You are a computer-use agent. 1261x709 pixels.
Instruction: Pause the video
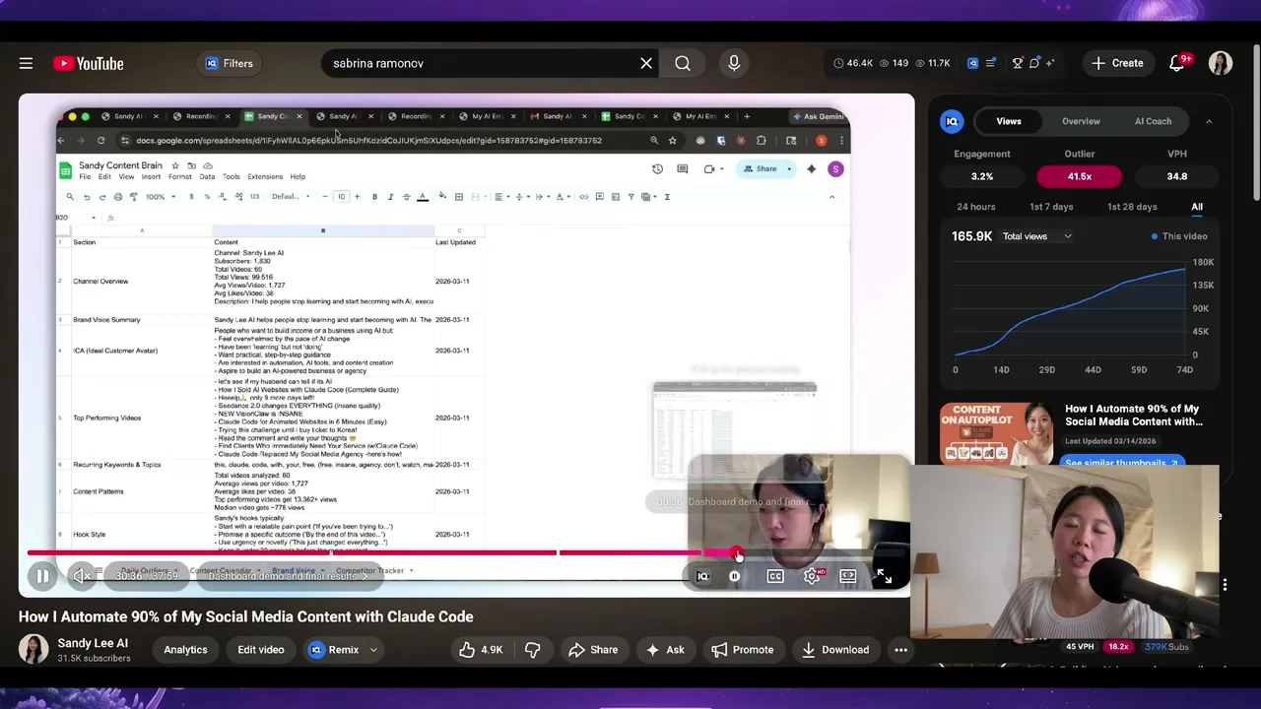point(43,577)
